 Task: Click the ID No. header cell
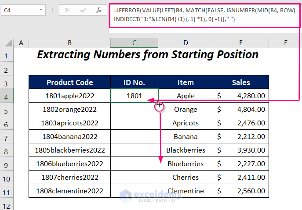pos(134,82)
